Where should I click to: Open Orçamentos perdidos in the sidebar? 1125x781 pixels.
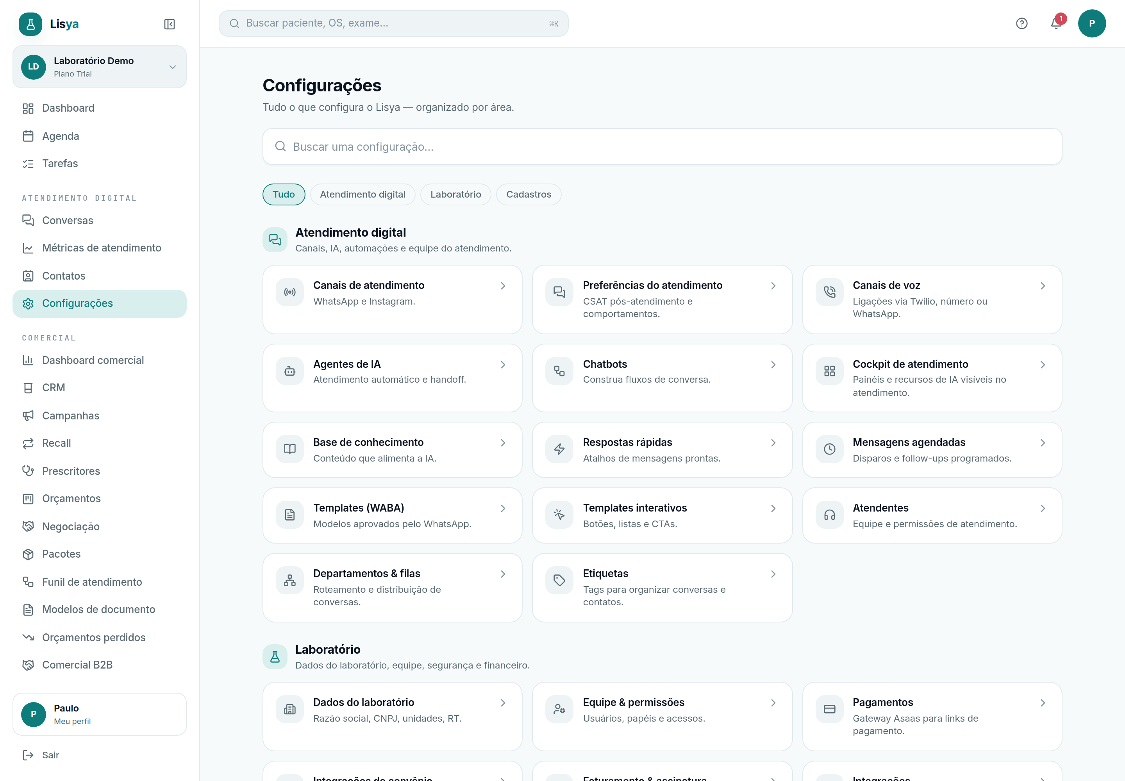99,638
